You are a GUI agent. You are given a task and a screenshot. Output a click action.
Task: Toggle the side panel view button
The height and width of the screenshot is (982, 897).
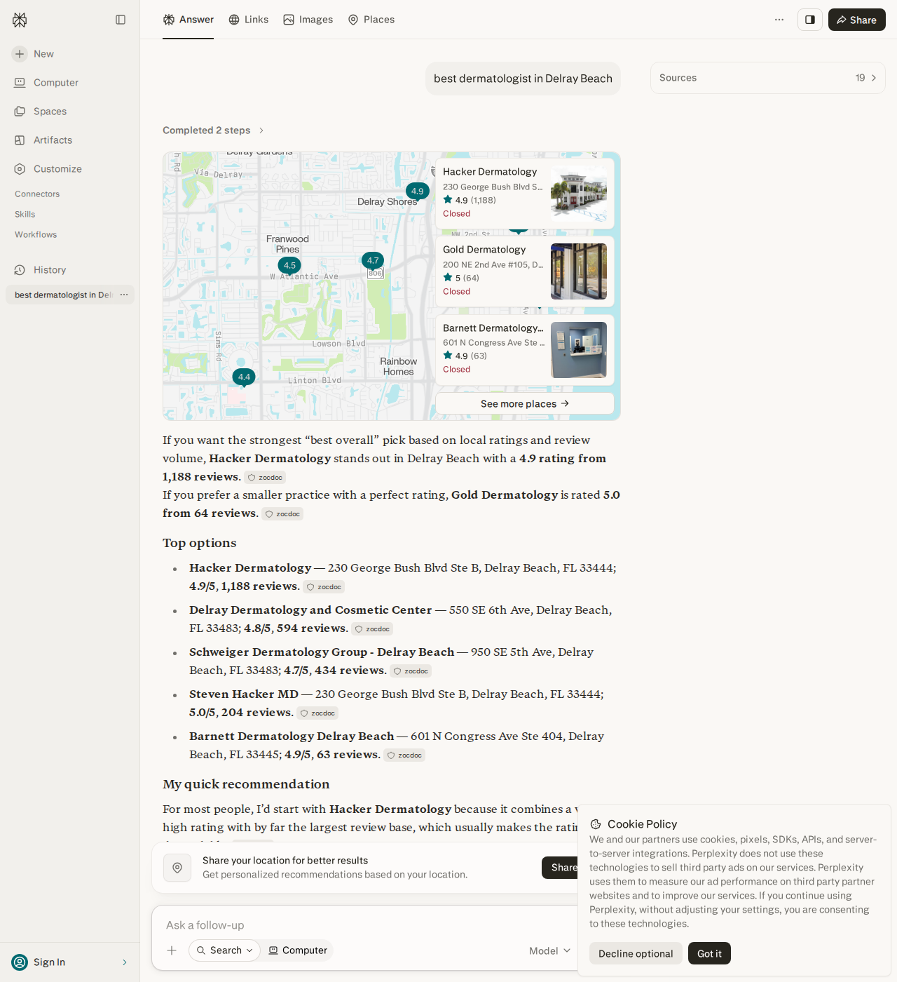pyautogui.click(x=810, y=20)
